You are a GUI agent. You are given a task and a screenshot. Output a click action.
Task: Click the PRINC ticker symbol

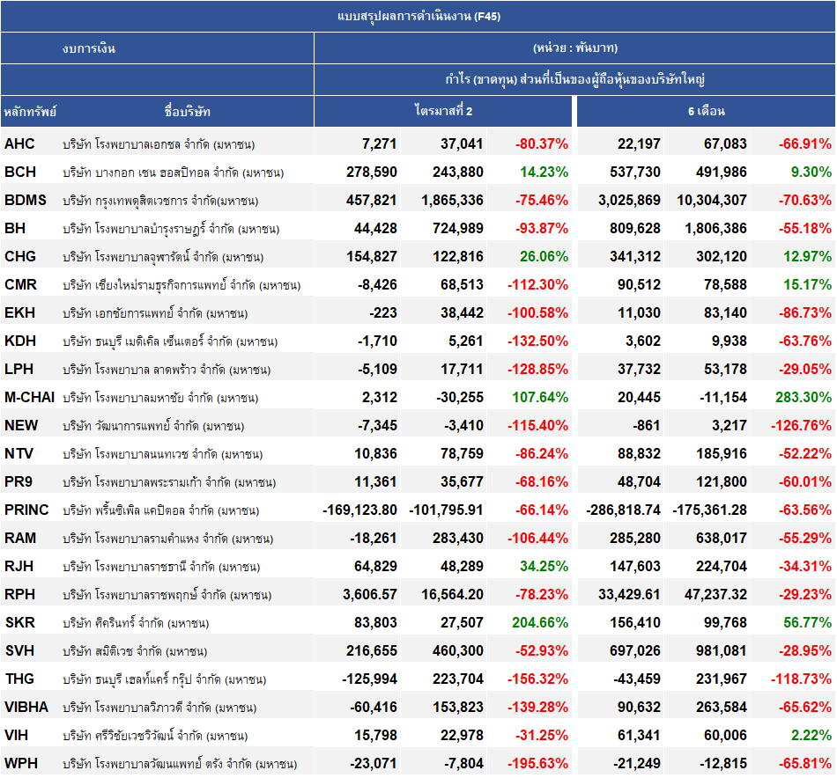tap(26, 510)
